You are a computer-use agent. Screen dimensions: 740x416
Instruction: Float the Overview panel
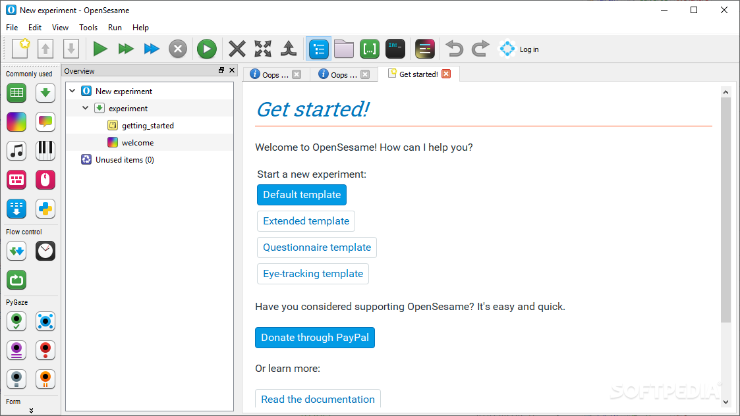[x=221, y=70]
